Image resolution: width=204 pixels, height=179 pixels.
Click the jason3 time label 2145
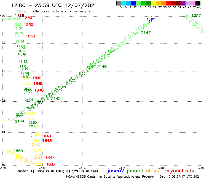click(x=56, y=99)
